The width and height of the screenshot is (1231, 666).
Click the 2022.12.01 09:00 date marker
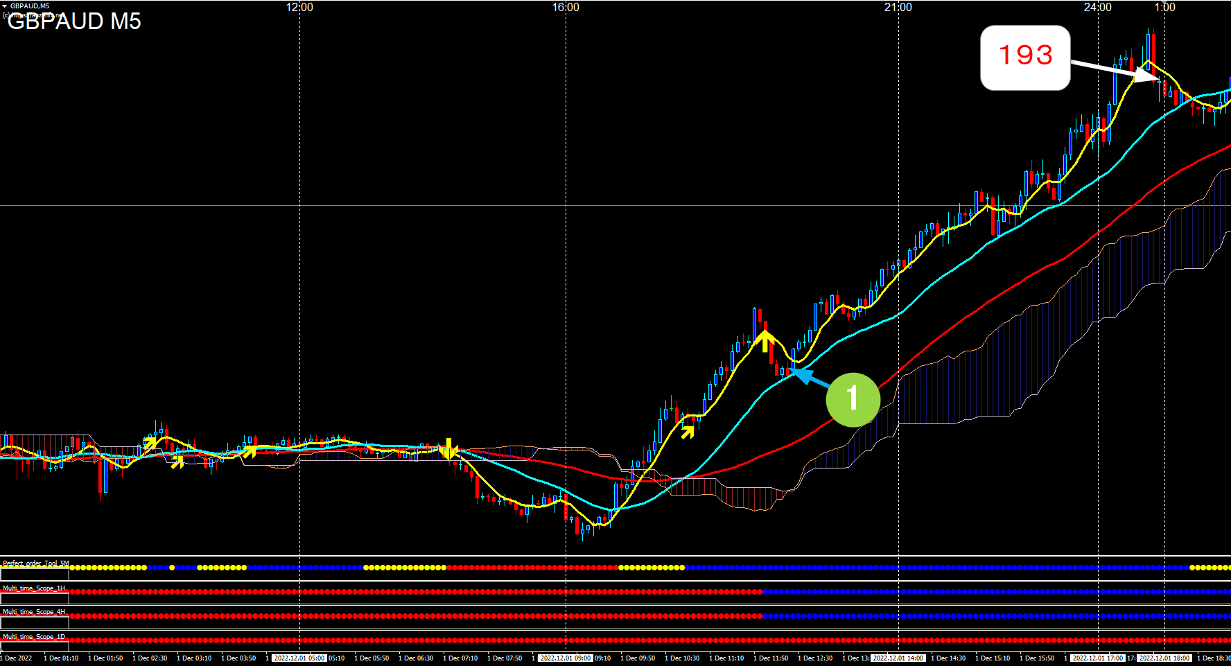(x=566, y=658)
